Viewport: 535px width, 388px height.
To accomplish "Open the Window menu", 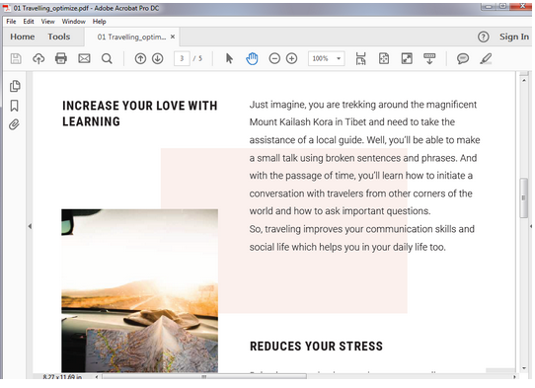I will click(x=73, y=22).
